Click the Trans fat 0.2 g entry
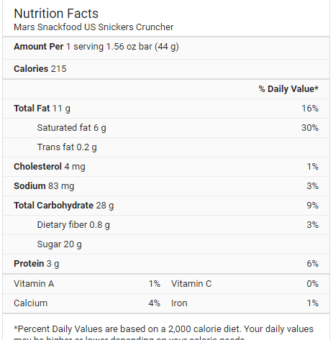This screenshot has width=333, height=340. (x=67, y=147)
